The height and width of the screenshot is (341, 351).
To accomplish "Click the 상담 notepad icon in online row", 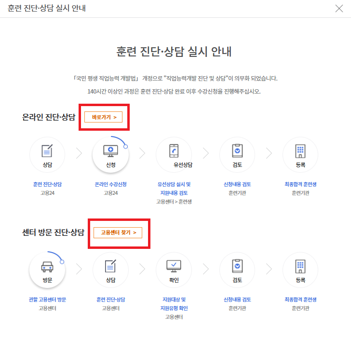I will click(47, 151).
